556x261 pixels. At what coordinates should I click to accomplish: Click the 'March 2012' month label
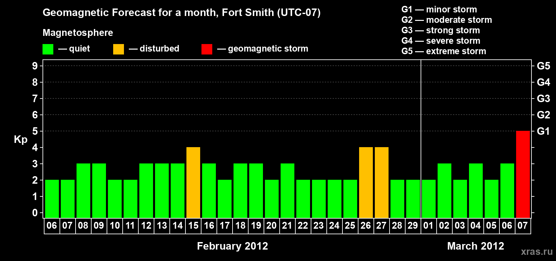pyautogui.click(x=476, y=246)
